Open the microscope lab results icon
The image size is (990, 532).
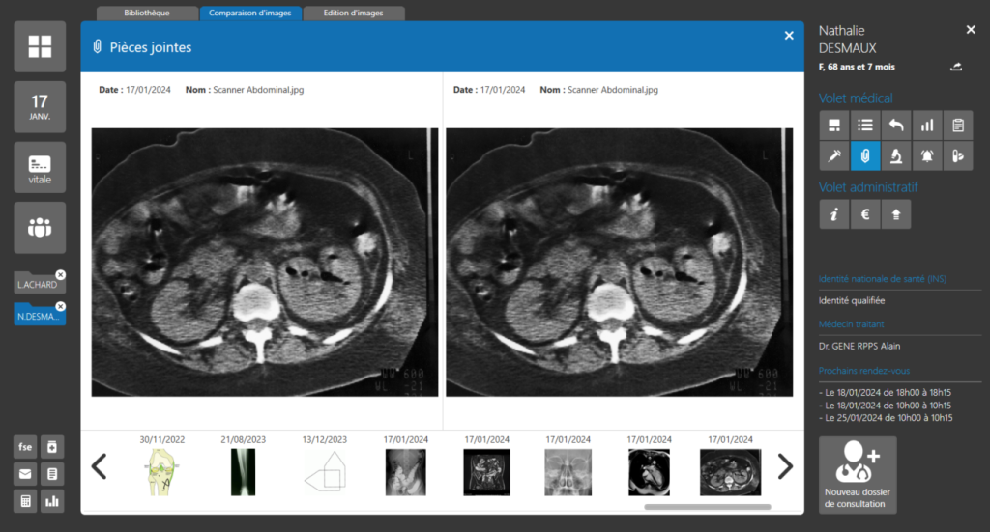[896, 155]
